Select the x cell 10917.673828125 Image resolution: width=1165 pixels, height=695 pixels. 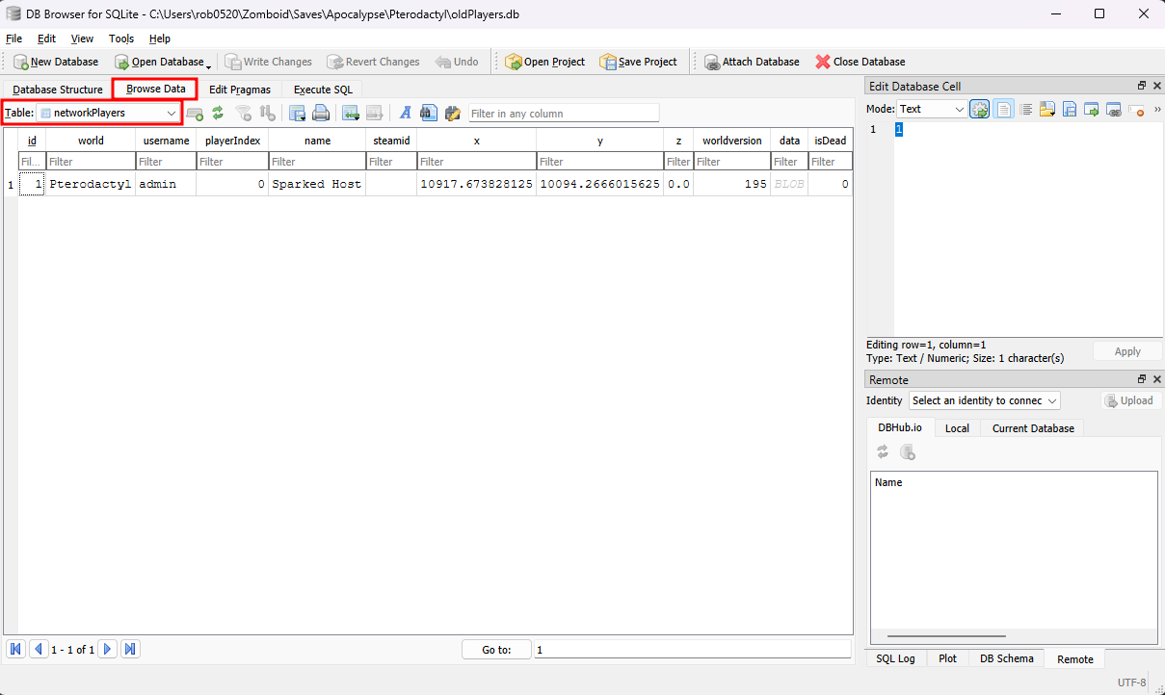(x=476, y=184)
